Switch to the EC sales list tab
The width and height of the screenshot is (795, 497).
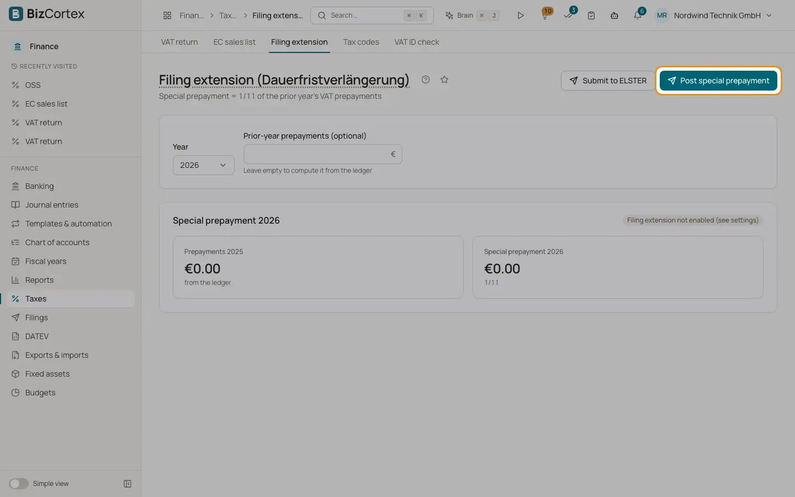[235, 42]
